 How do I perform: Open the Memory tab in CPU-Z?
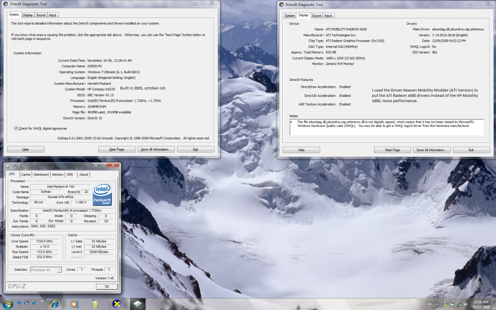click(x=58, y=174)
